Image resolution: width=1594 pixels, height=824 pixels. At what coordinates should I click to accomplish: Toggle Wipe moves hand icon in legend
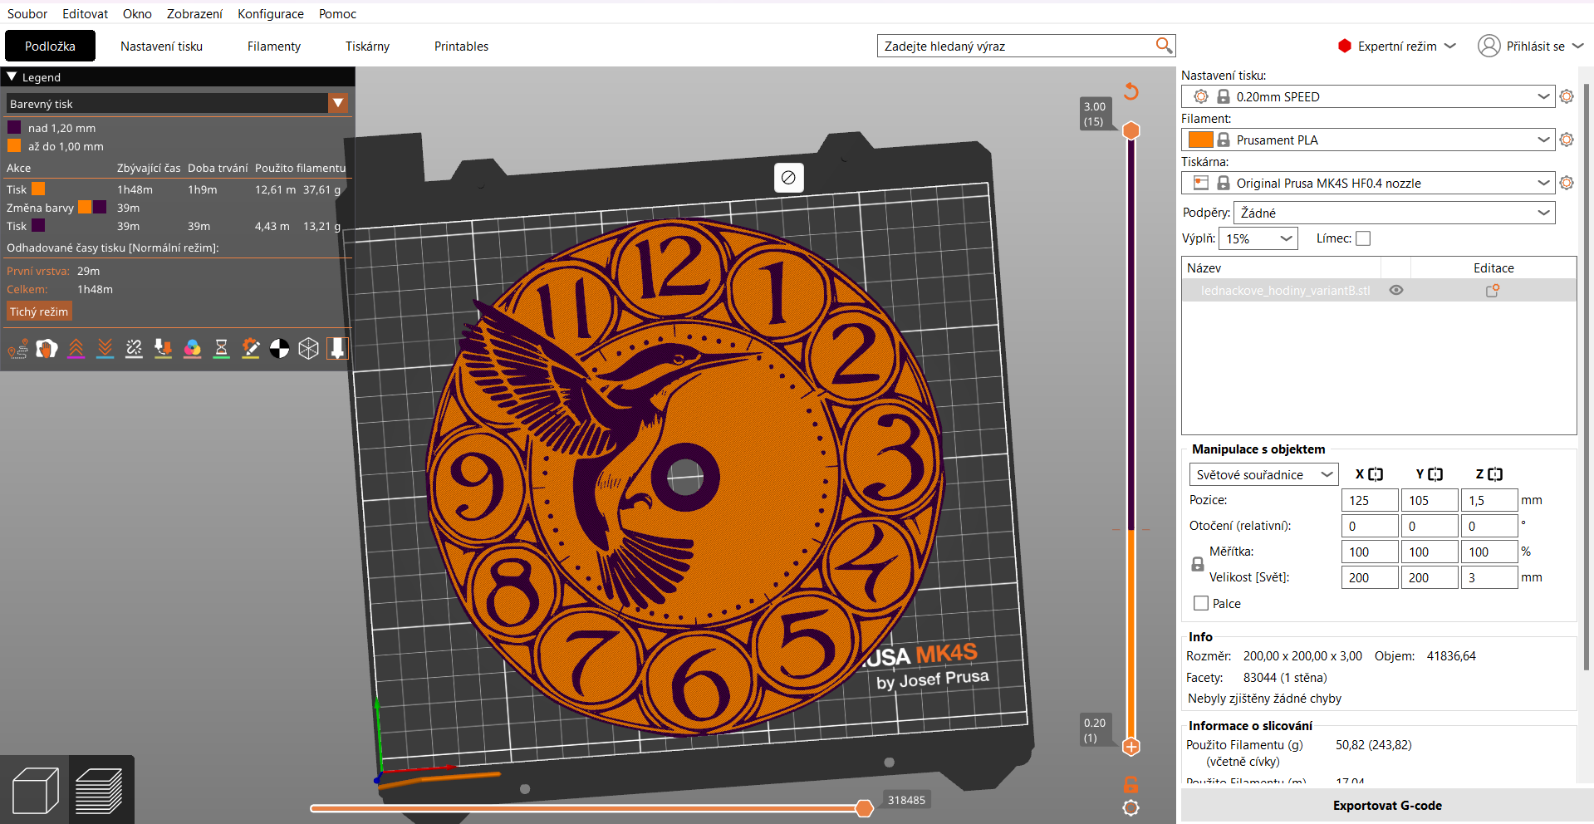(47, 349)
